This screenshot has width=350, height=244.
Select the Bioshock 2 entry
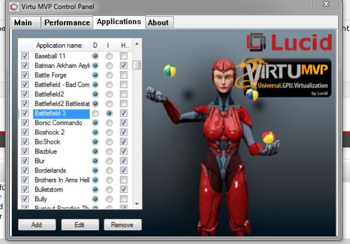[50, 132]
